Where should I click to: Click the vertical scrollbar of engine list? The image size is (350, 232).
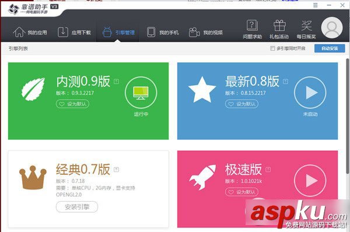pos(347,116)
